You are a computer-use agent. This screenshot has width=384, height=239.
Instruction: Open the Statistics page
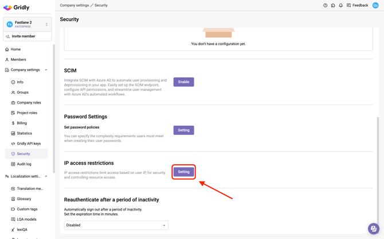[x=24, y=133]
